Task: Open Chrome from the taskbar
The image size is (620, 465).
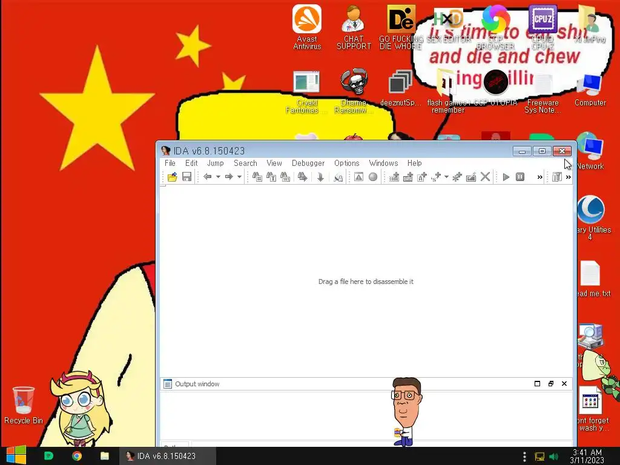Action: coord(77,456)
